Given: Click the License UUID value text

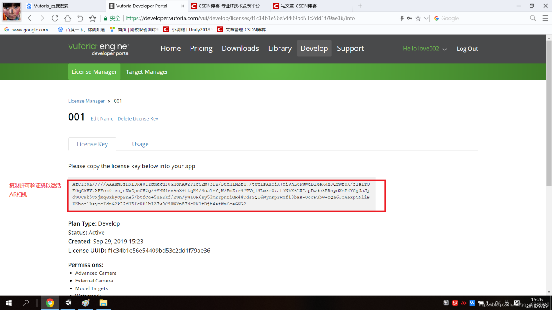Looking at the screenshot, I should click(159, 251).
